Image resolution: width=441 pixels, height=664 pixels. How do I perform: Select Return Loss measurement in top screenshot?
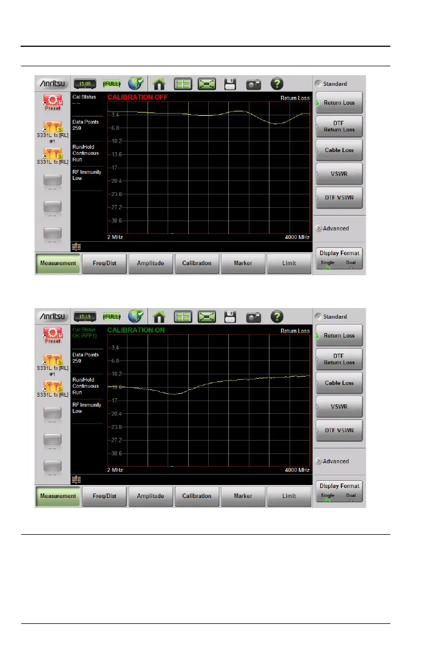click(339, 102)
